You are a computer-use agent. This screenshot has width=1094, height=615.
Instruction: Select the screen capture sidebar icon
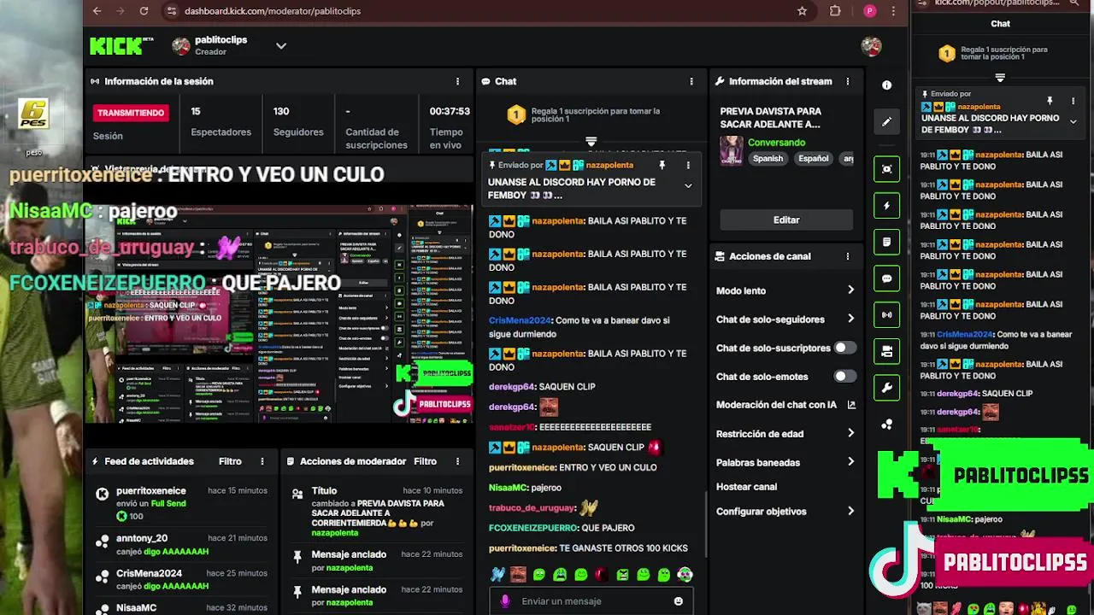pos(887,169)
